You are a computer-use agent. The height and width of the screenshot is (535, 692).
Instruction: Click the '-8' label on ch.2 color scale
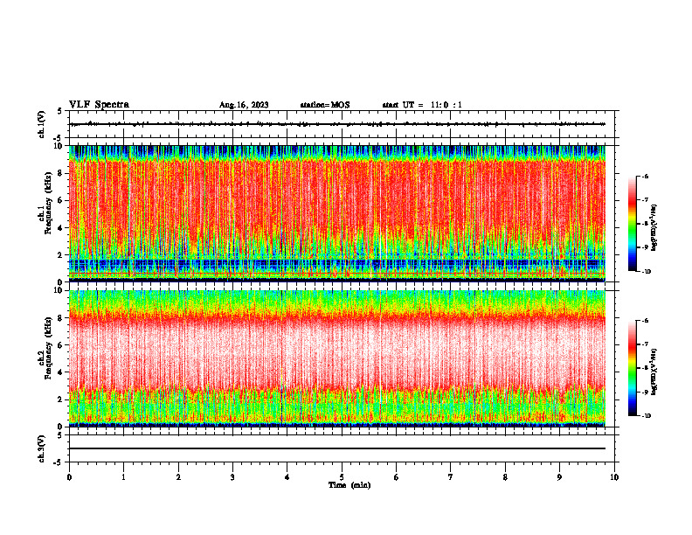[x=645, y=368]
